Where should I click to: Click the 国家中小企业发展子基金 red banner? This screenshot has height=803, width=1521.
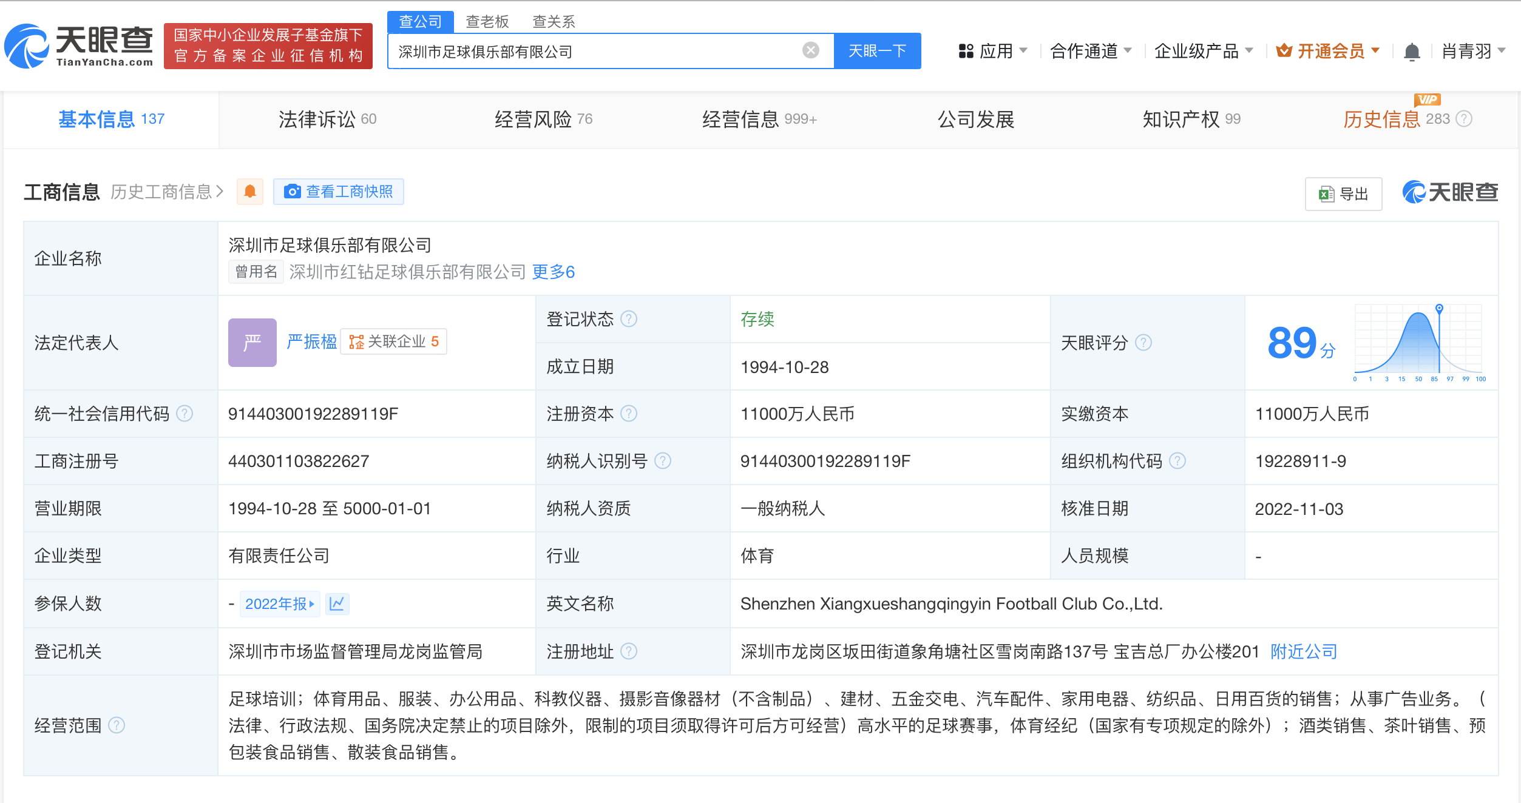[x=268, y=46]
